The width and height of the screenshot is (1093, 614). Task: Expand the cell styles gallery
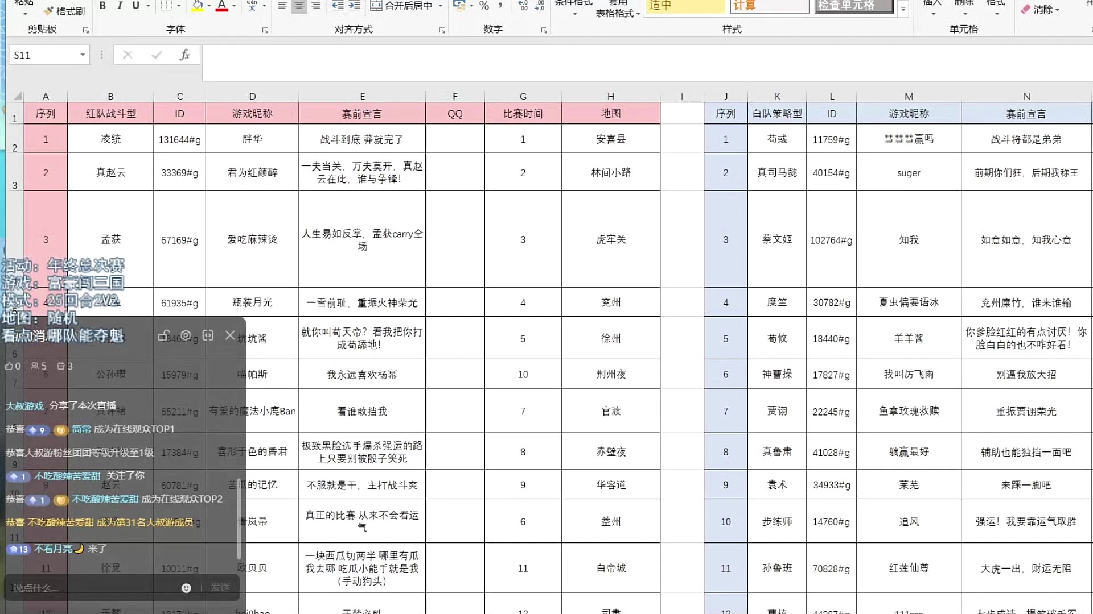coord(903,9)
